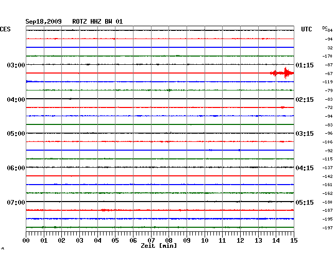Click DC offset value -87

(329, 65)
